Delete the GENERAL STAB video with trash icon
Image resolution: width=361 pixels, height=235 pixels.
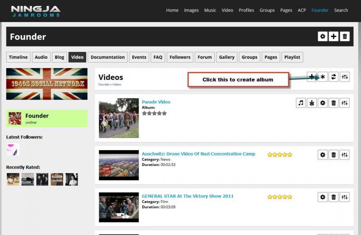click(333, 197)
